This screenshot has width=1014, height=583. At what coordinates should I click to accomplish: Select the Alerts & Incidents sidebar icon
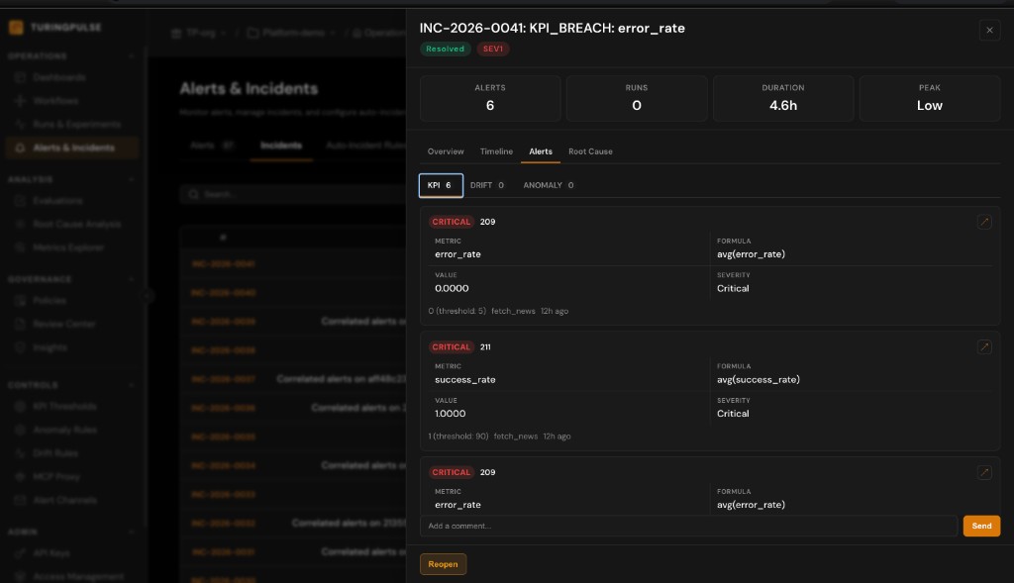click(x=20, y=146)
